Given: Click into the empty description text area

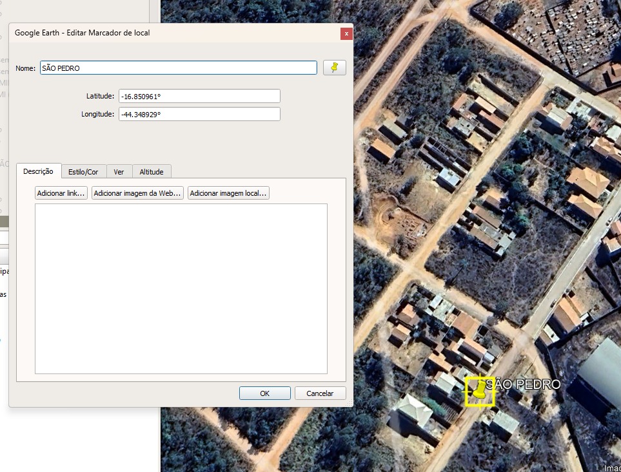Looking at the screenshot, I should (x=181, y=288).
